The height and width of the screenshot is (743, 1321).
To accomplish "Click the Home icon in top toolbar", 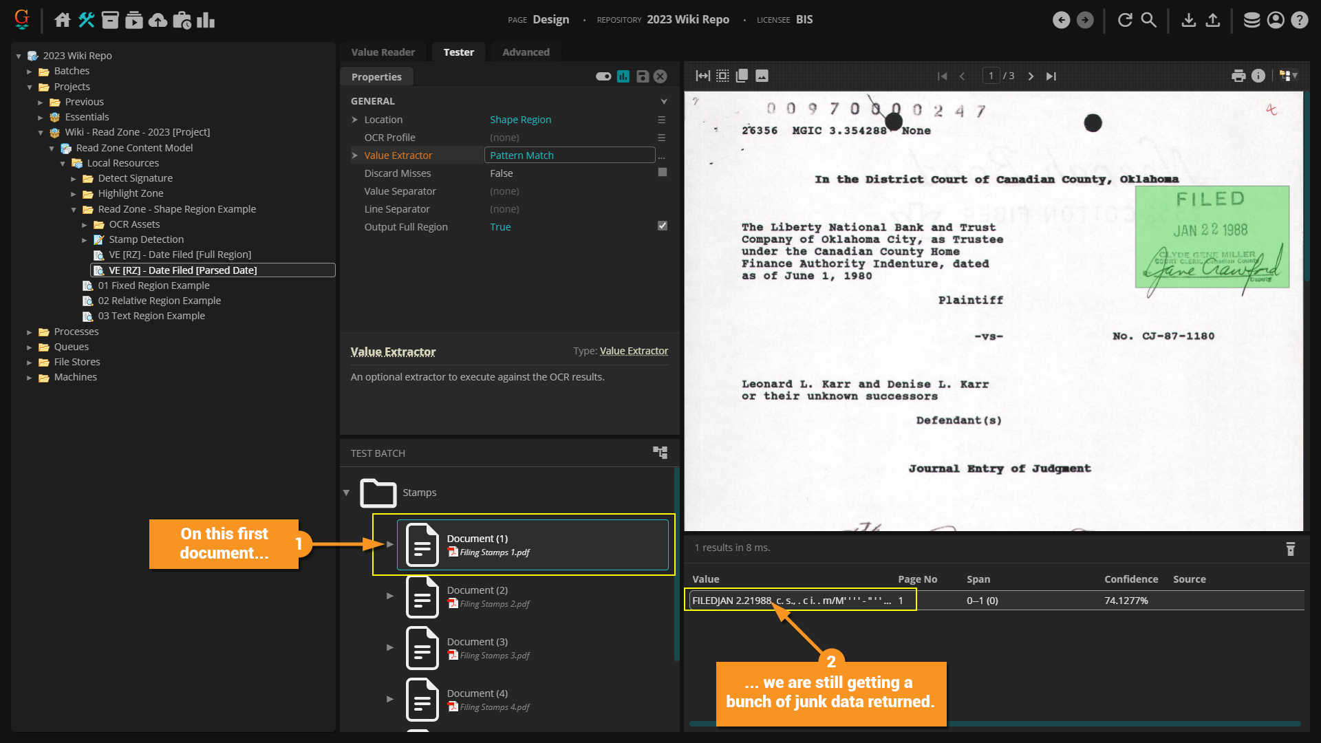I will pos(63,20).
